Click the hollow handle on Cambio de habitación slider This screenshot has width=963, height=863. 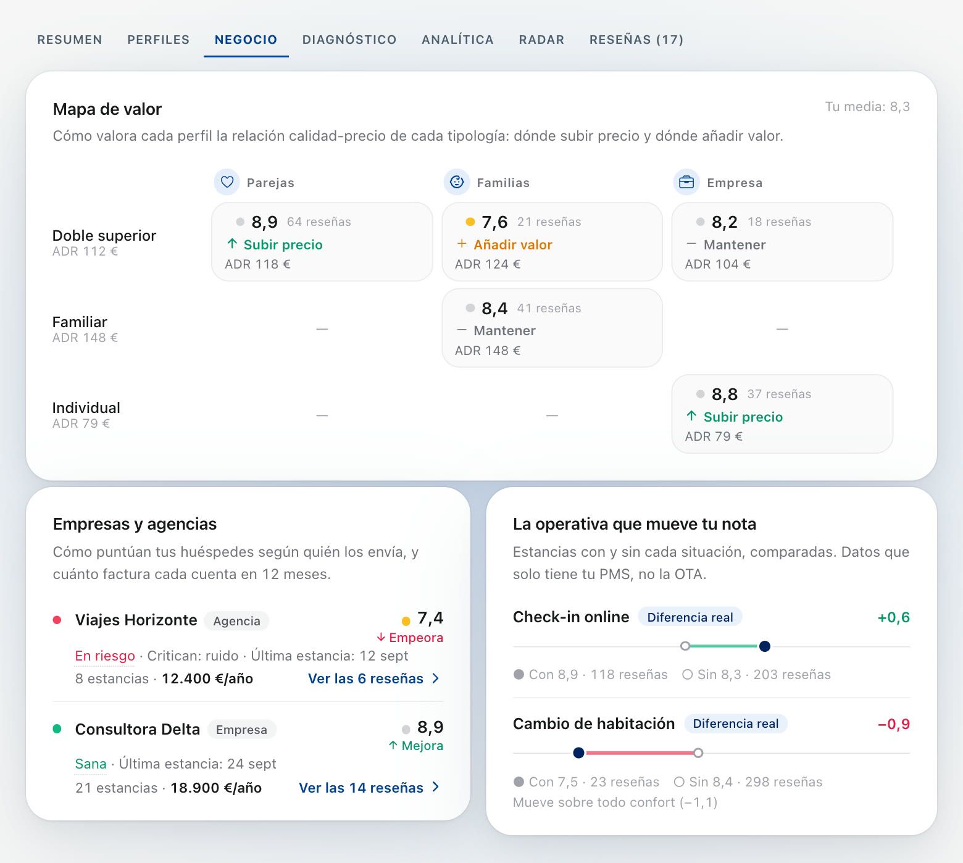click(698, 753)
